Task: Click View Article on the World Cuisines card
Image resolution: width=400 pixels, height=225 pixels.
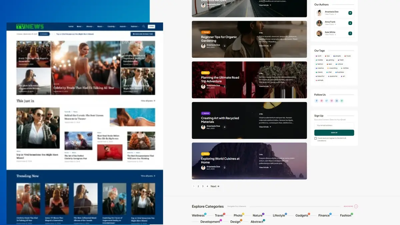Action: point(265,168)
